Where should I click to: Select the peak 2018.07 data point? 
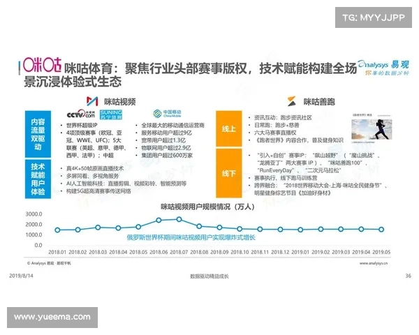pos(179,219)
